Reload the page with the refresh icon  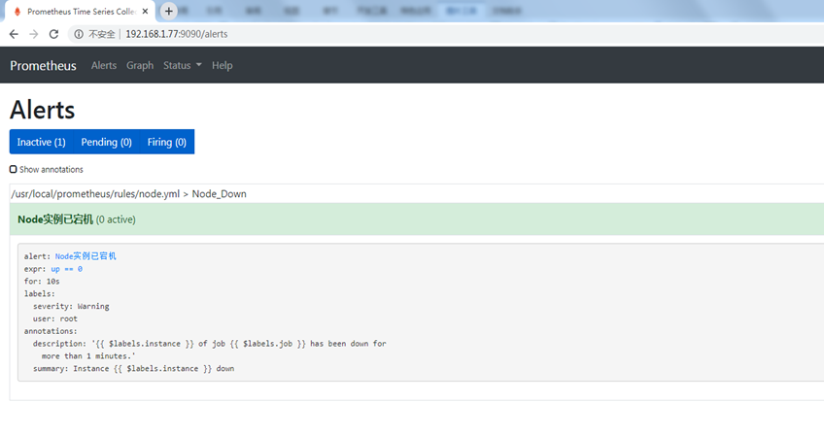tap(54, 34)
